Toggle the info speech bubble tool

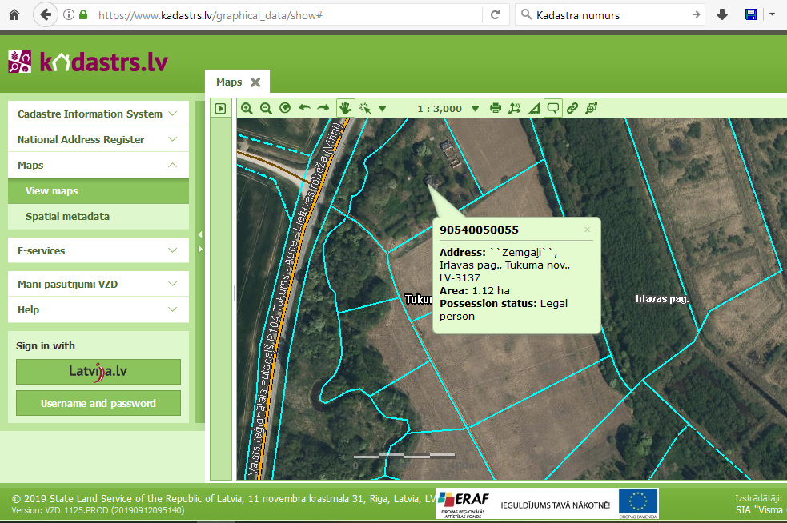552,108
